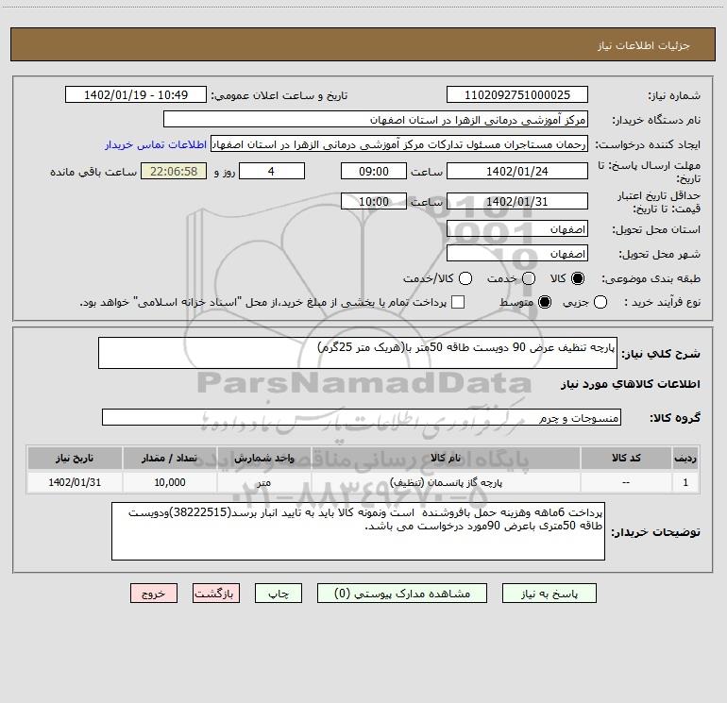Viewport: 727px width, 703px height.
Task: Click the ردیف column header
Action: point(685,458)
